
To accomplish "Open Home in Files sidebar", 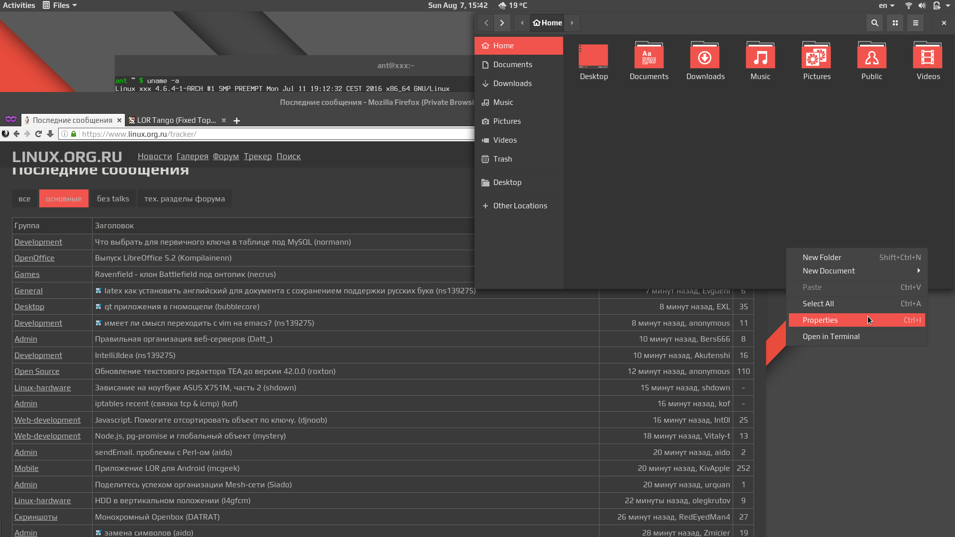I will 519,46.
